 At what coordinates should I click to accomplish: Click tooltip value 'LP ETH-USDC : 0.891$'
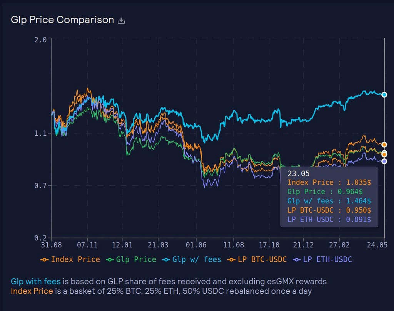[x=329, y=220]
